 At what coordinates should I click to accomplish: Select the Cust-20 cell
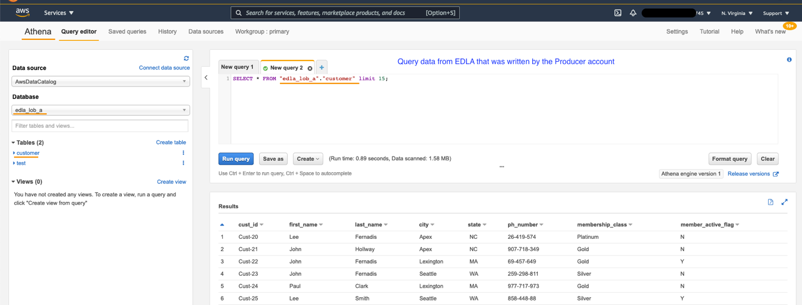coord(248,237)
